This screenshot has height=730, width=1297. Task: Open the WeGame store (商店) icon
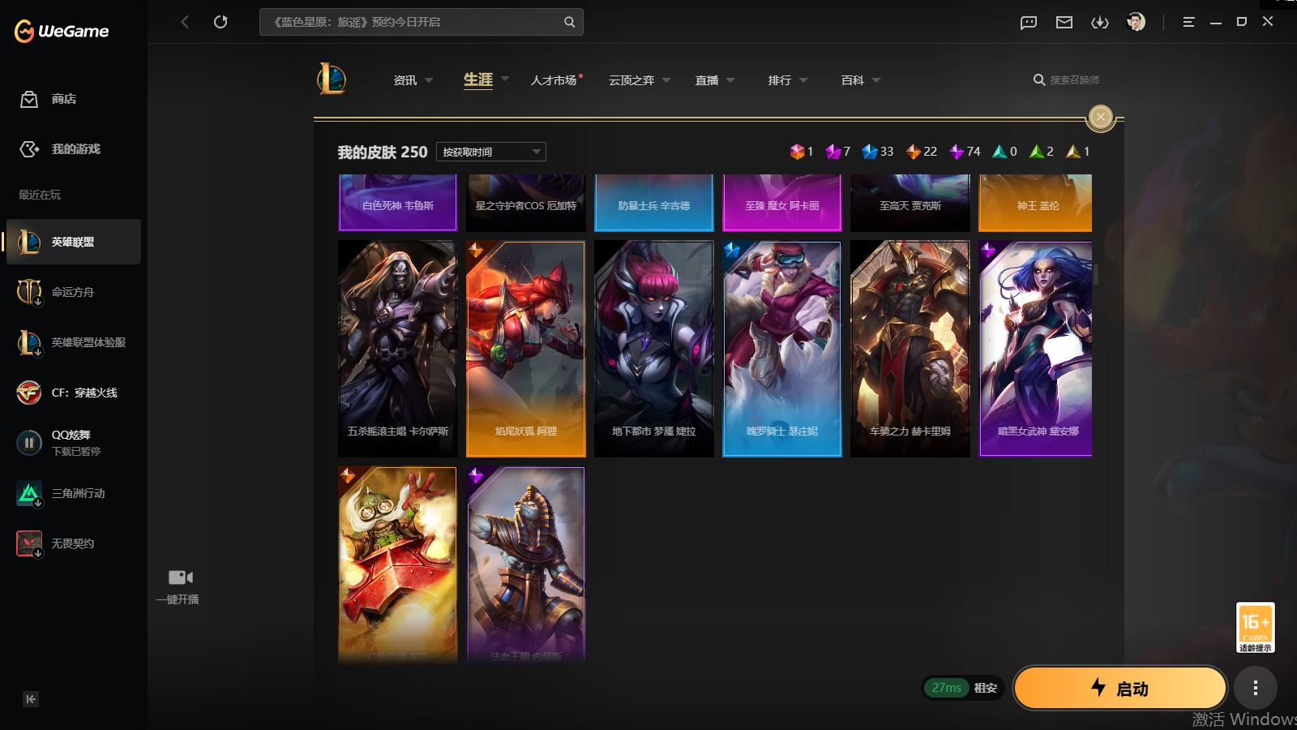coord(29,99)
